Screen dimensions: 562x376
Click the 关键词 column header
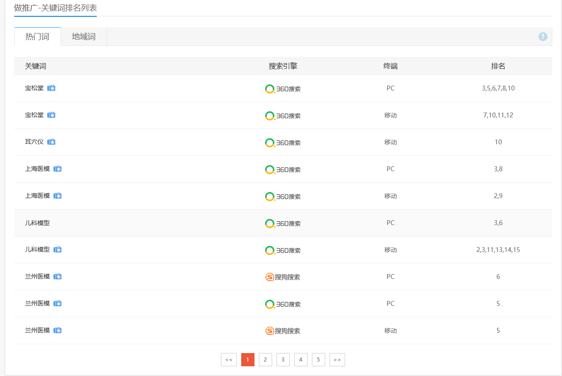coord(36,66)
